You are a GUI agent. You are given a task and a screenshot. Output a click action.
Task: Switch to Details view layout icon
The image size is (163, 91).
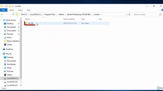coord(159,88)
